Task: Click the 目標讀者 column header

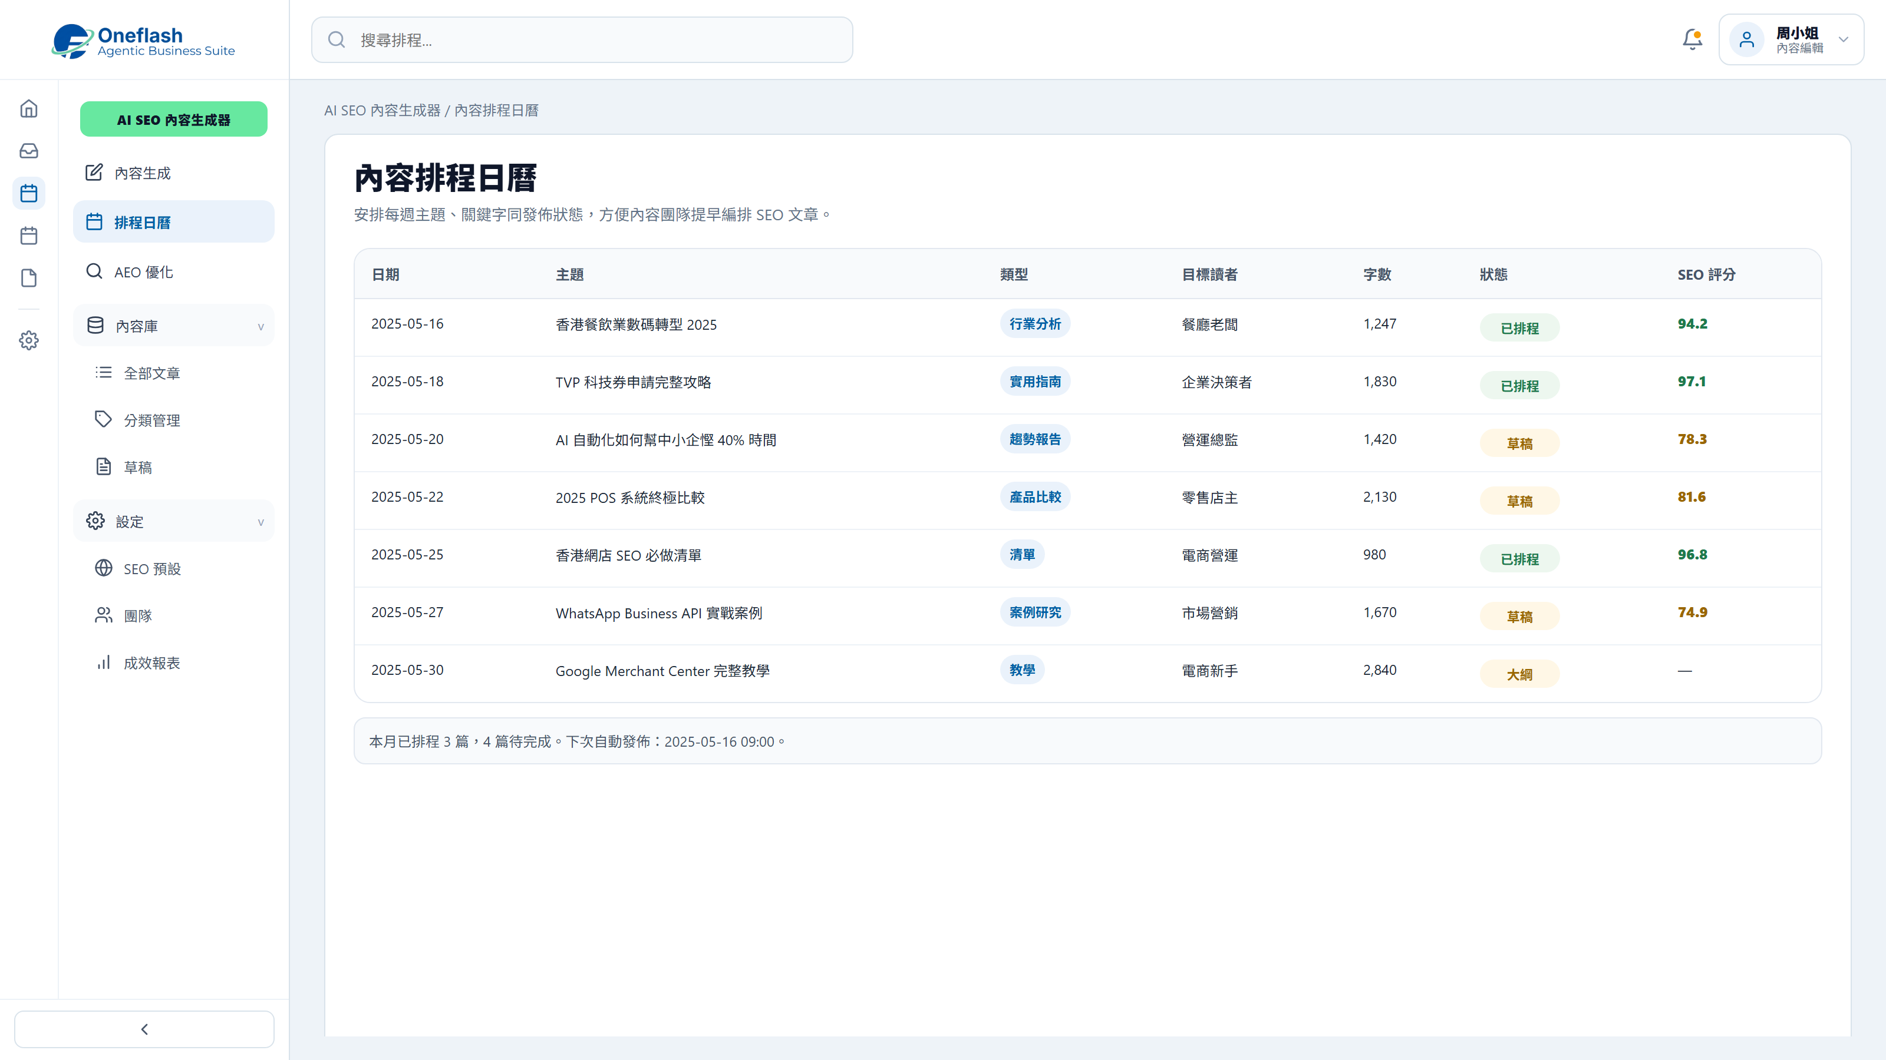Action: 1209,274
